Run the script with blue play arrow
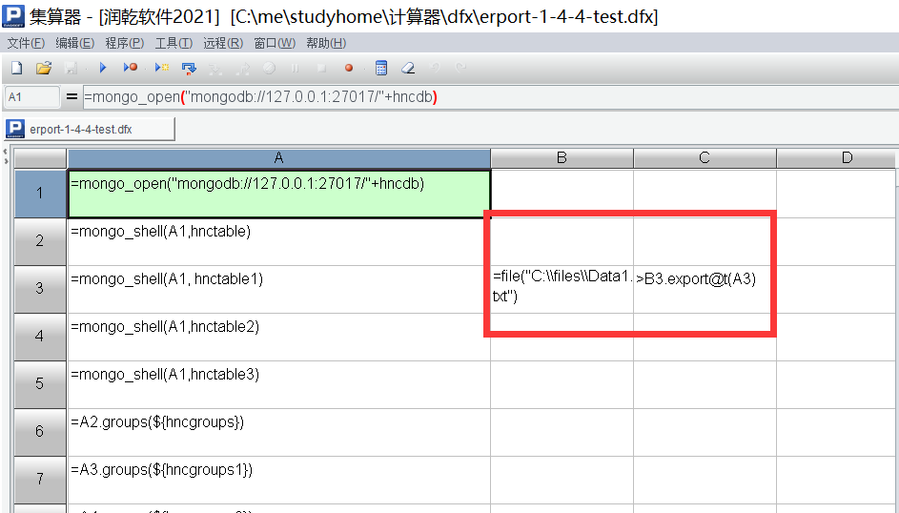Image resolution: width=899 pixels, height=513 pixels. [103, 68]
